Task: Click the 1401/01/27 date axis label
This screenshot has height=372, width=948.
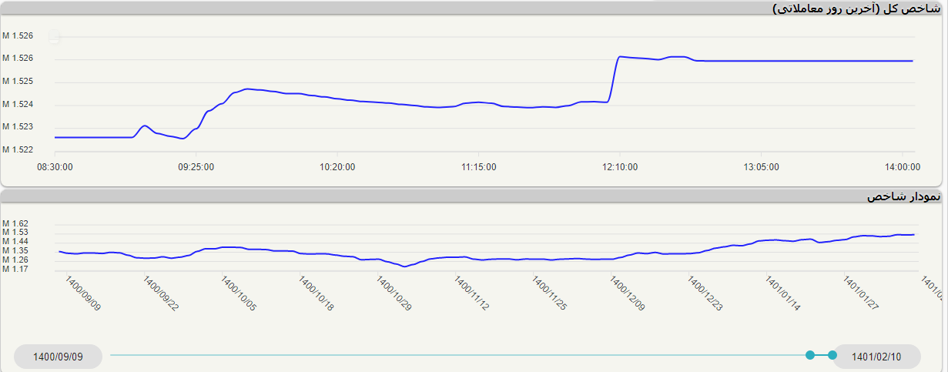Action: (861, 294)
